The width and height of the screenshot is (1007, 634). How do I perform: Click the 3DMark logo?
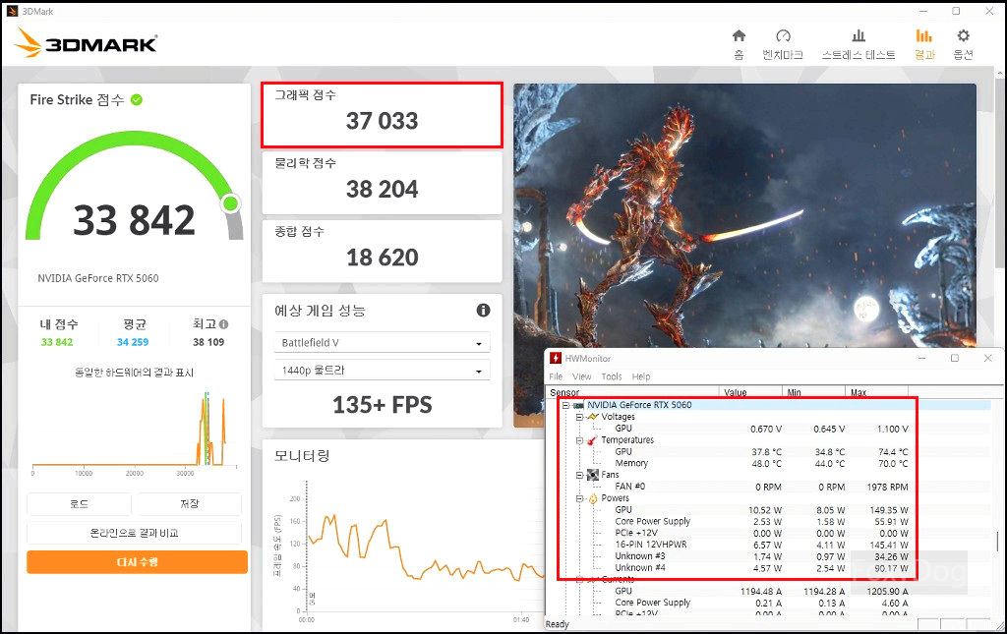pos(87,43)
